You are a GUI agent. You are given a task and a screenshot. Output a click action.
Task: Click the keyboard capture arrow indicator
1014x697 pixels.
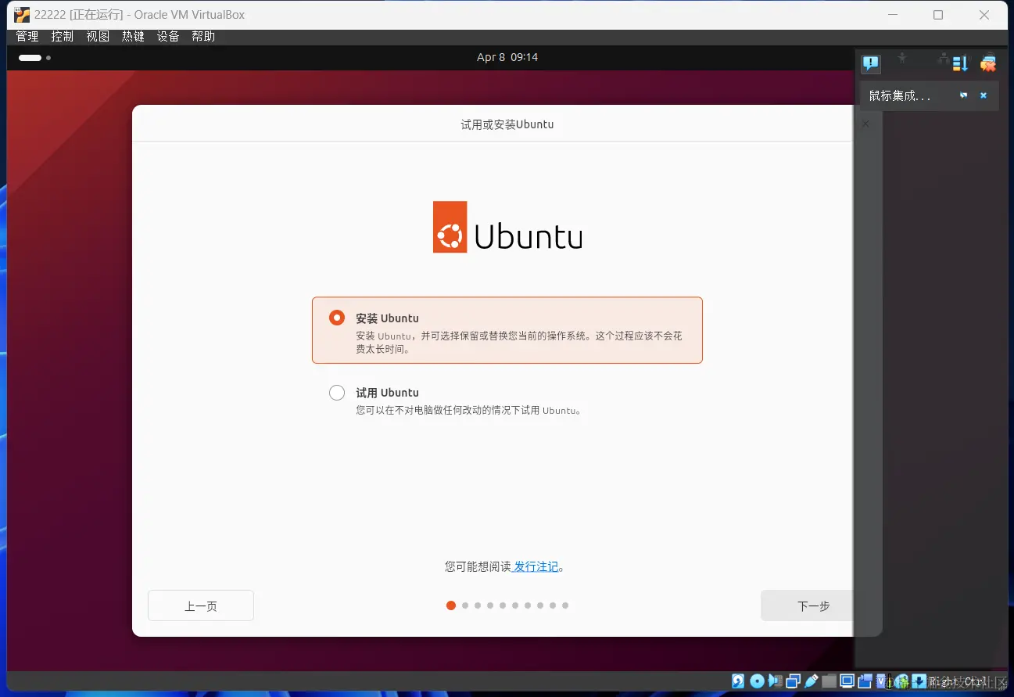(919, 681)
